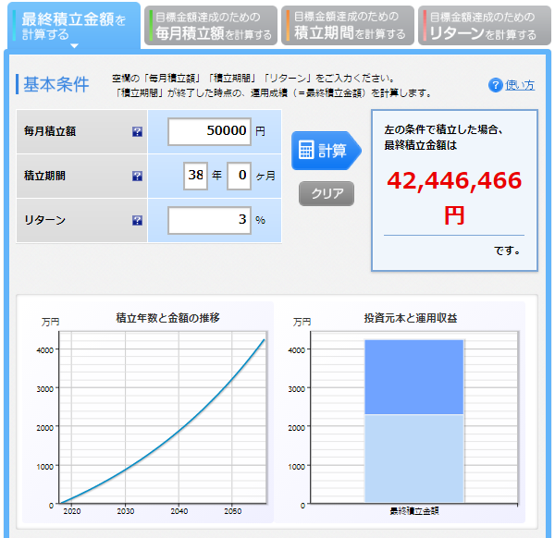Click the 基本条件 heading
This screenshot has width=555, height=538.
(x=55, y=84)
